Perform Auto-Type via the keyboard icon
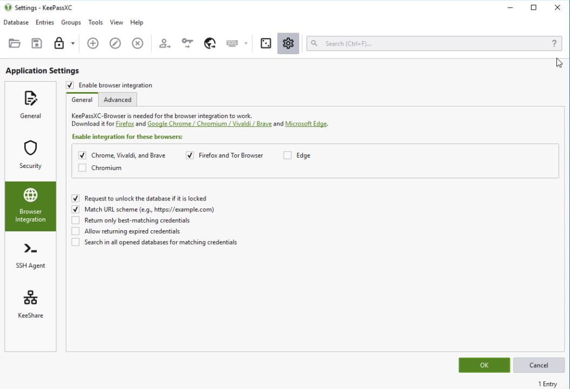The image size is (570, 389). pyautogui.click(x=232, y=43)
